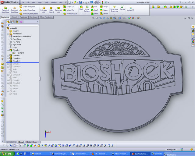The height and width of the screenshot is (156, 195).
Task: Switch to the PropertyManager tab
Action: [12, 22]
